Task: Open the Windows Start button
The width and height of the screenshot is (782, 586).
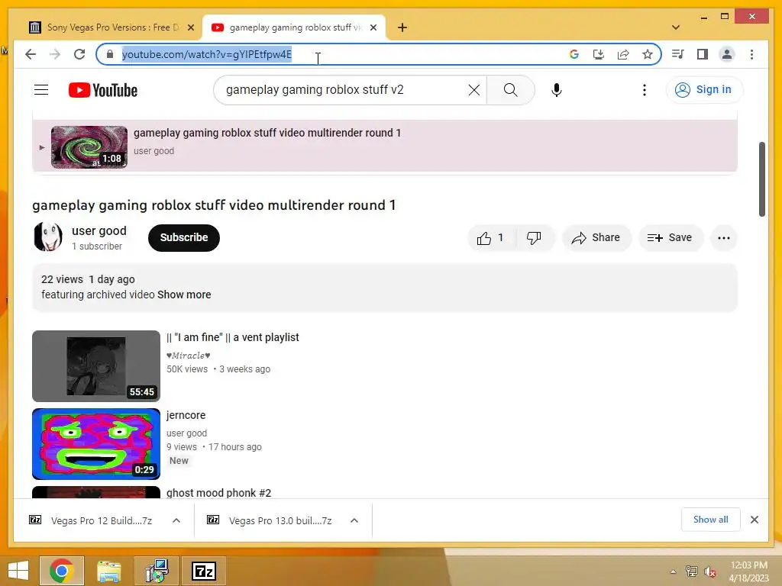Action: 18,571
